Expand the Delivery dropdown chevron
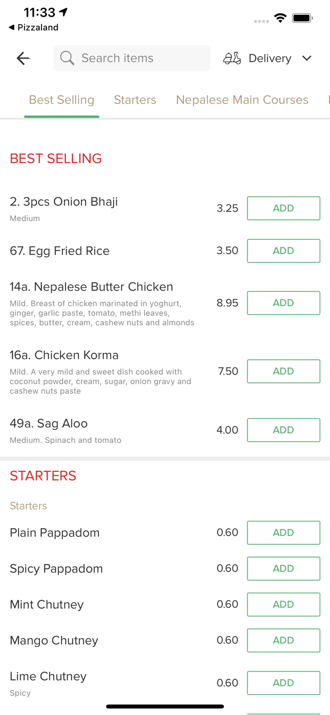330x715 pixels. (307, 58)
